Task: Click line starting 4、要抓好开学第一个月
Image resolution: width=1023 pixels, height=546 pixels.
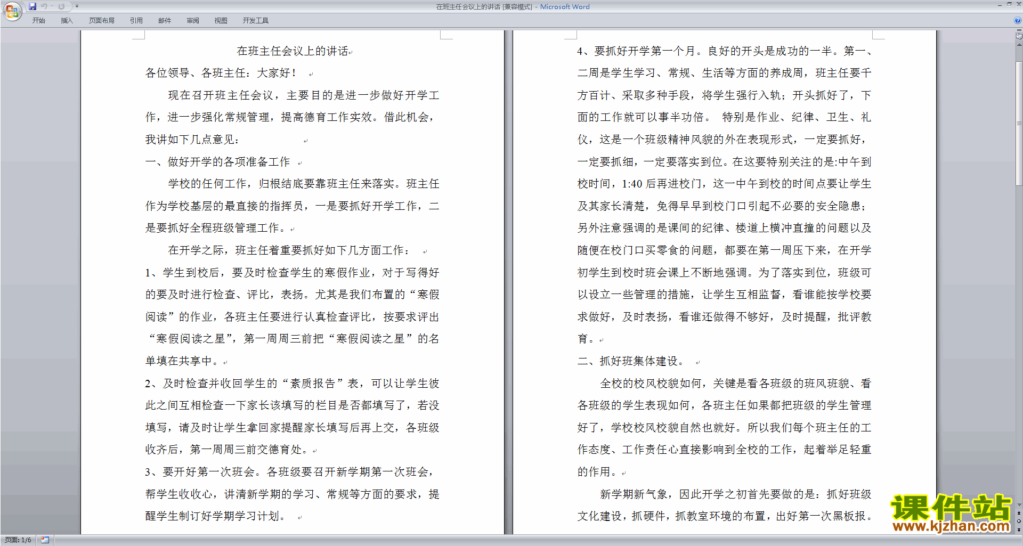Action: (x=725, y=51)
